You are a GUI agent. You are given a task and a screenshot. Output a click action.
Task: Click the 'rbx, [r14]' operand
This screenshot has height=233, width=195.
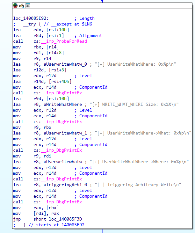(46, 47)
